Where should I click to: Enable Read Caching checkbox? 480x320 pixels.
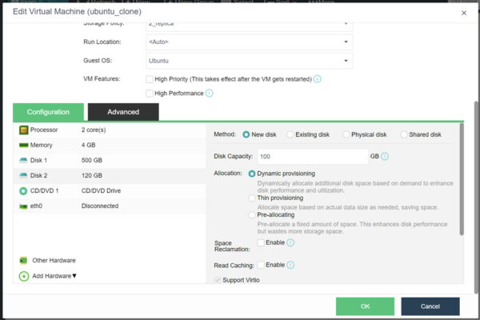(x=261, y=265)
